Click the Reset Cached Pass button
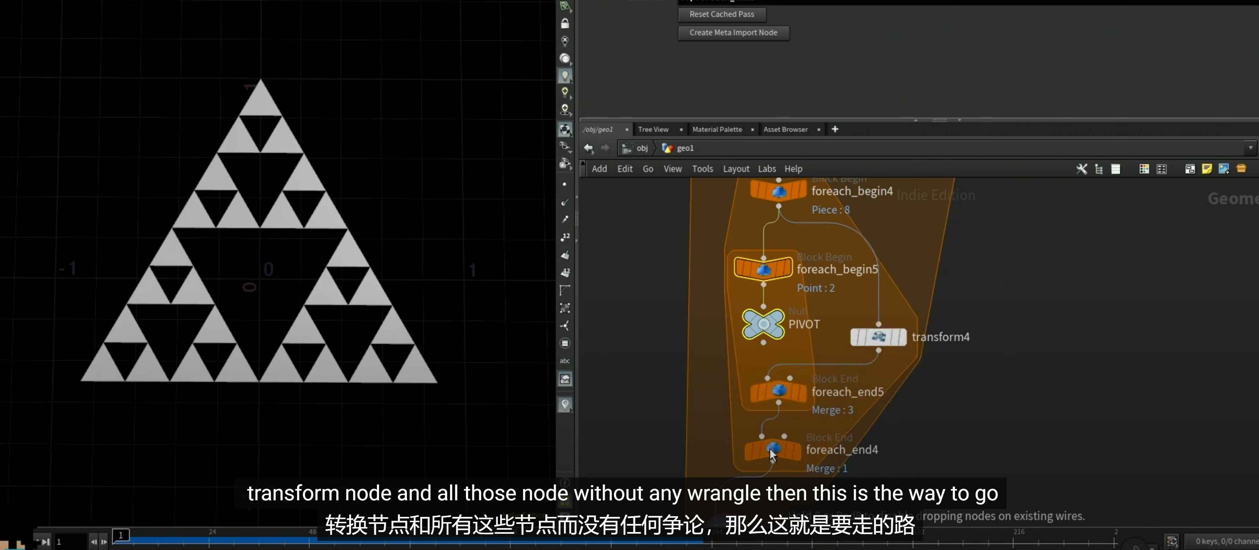1259x550 pixels. (722, 14)
